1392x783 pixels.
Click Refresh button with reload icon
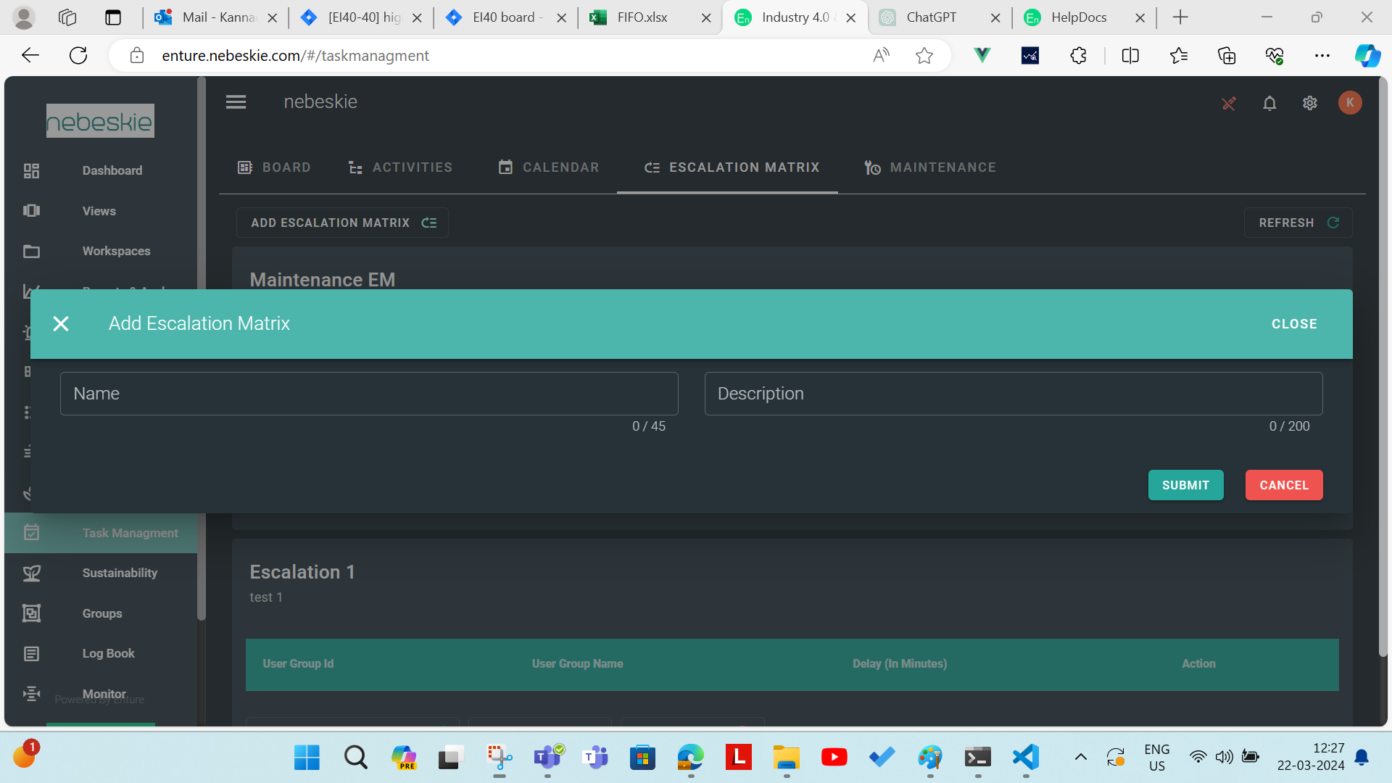coord(1298,223)
